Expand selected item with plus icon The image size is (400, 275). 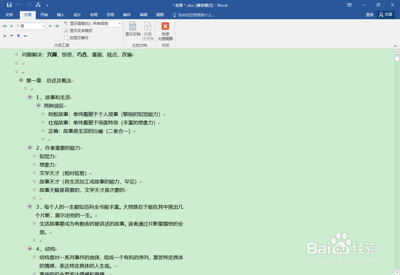[x=19, y=36]
